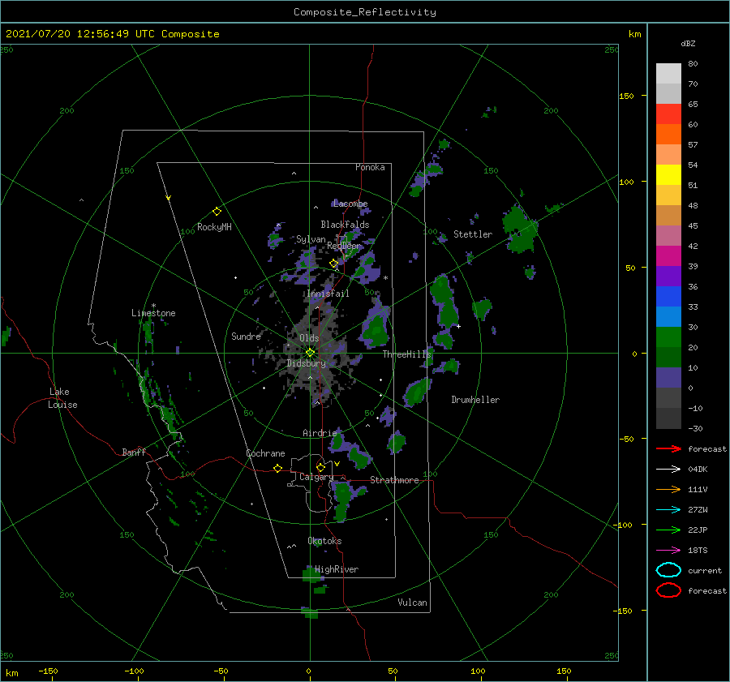
Task: Click the Airdrie city label
Action: 320,433
